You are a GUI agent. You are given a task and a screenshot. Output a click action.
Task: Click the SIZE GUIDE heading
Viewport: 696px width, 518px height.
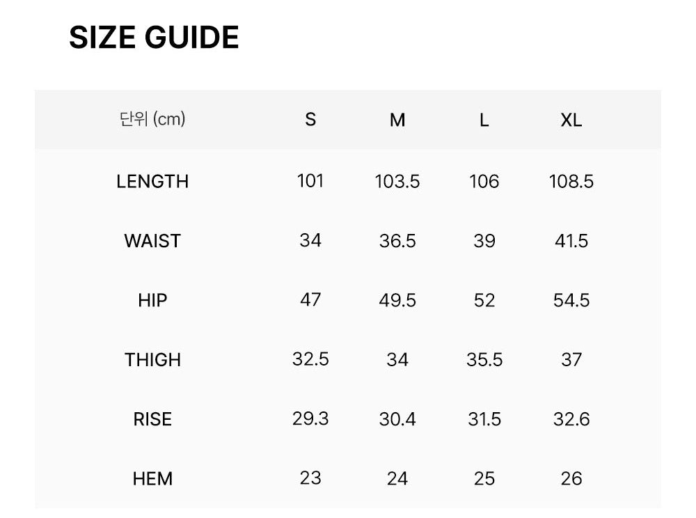tap(154, 38)
